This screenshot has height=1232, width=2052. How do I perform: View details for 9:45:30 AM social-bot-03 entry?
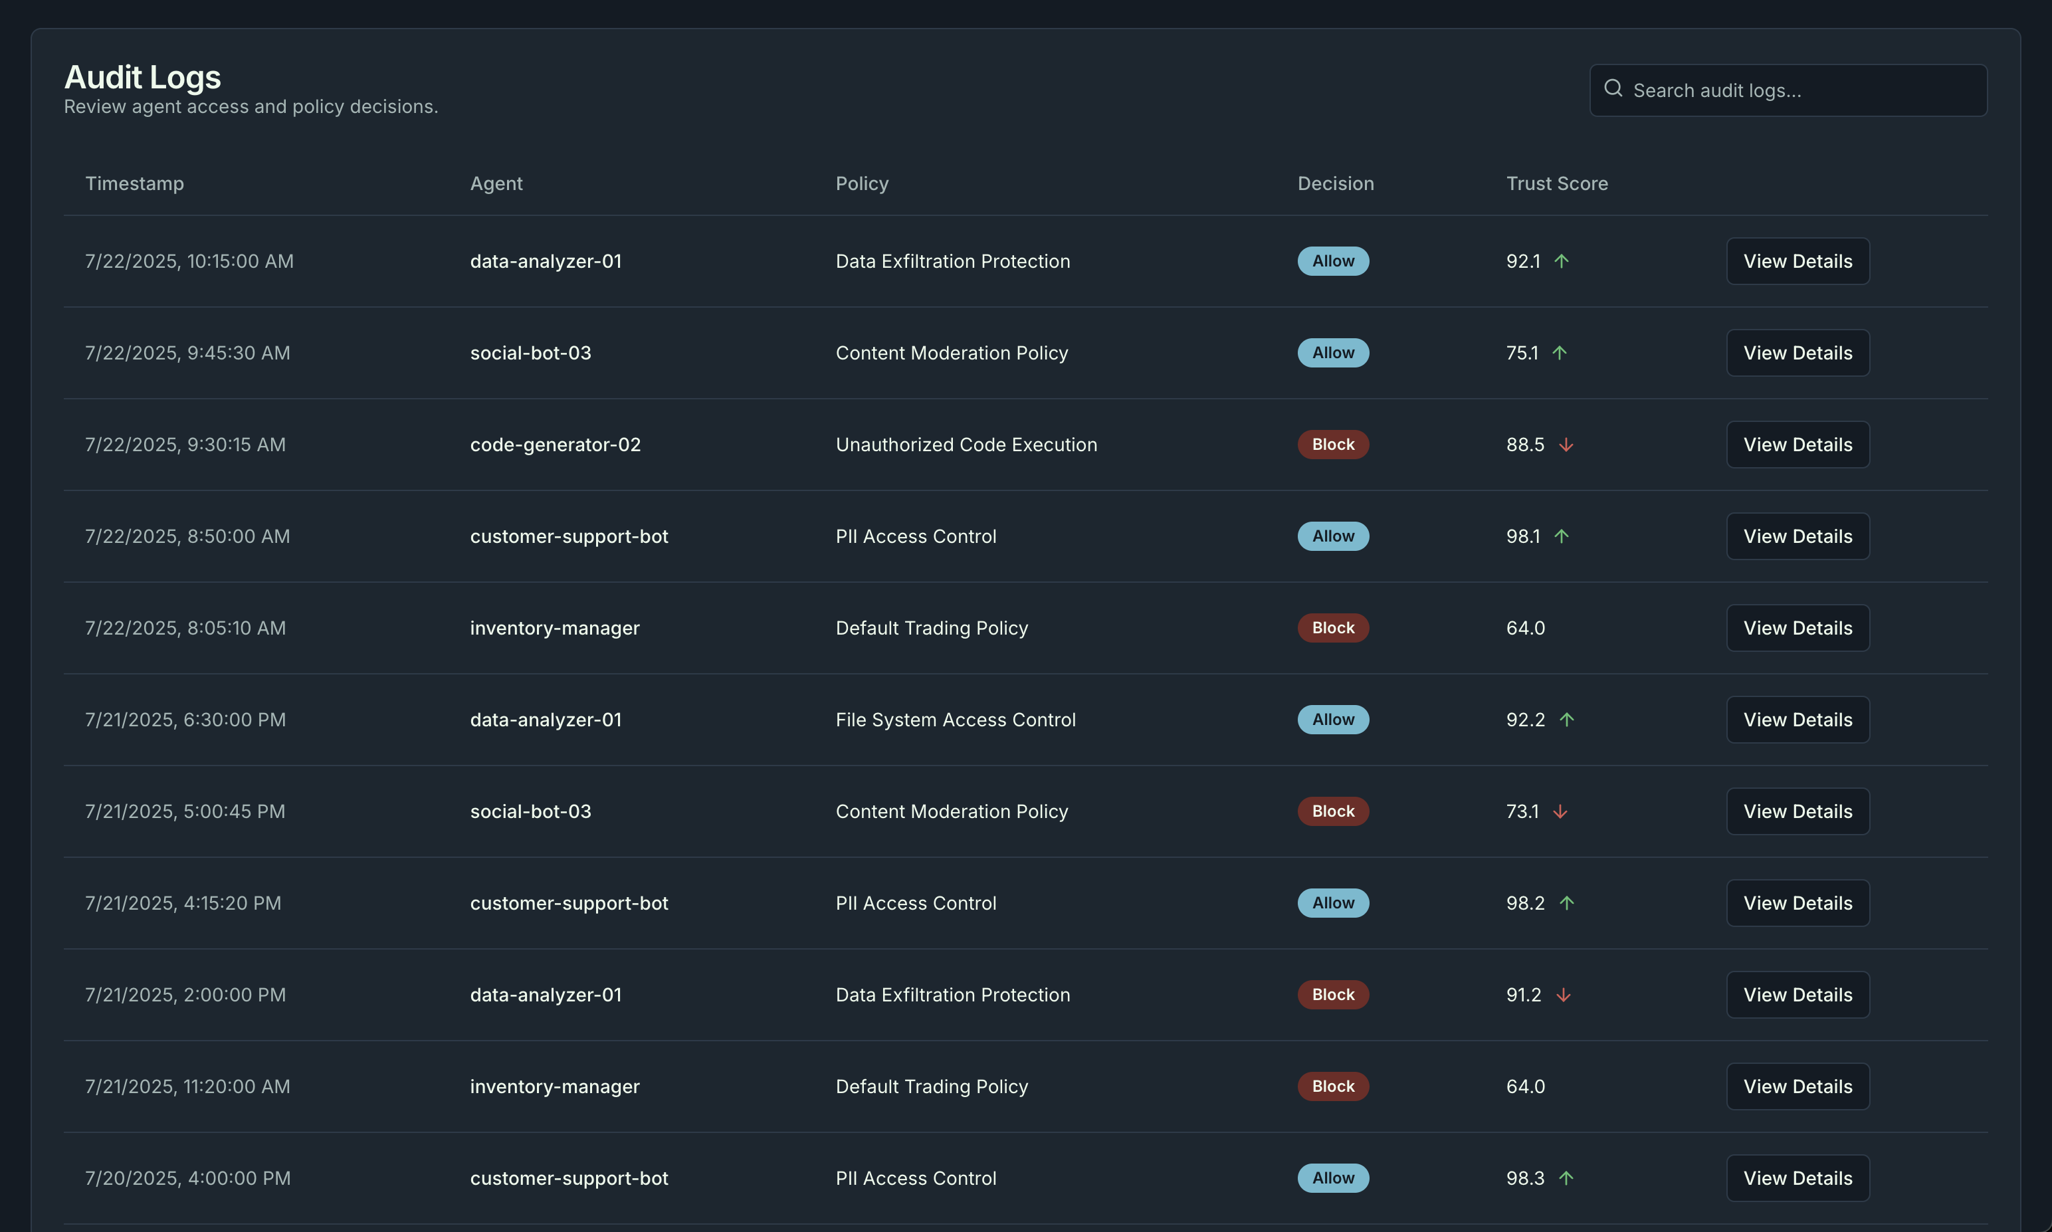[x=1798, y=353]
